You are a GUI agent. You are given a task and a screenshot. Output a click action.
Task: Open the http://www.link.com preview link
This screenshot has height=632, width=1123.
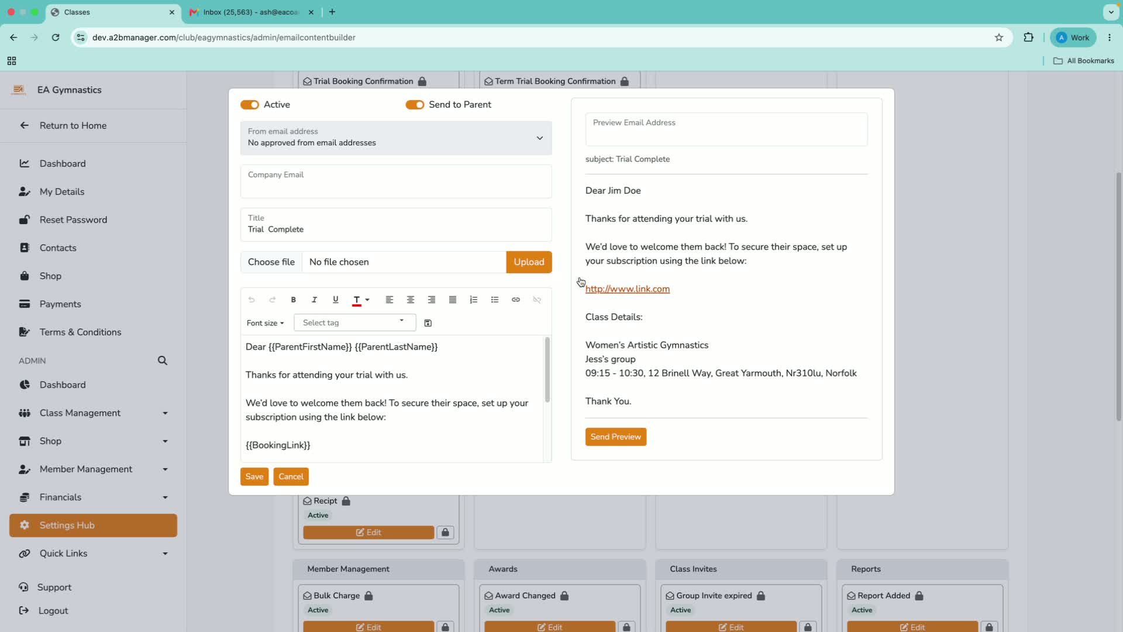(627, 289)
